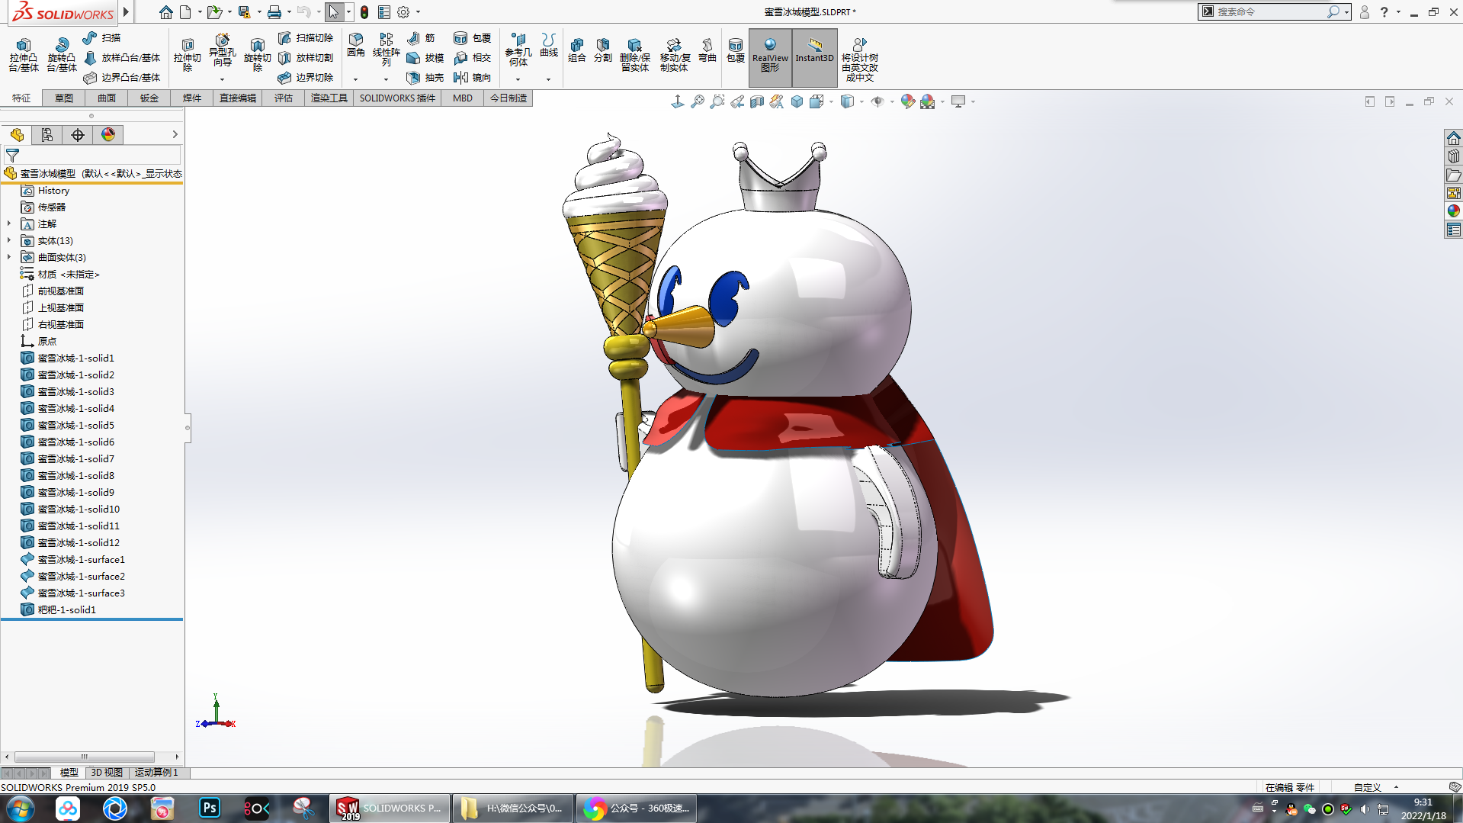Launch the 异型孔向导 hole wizard

click(x=222, y=51)
